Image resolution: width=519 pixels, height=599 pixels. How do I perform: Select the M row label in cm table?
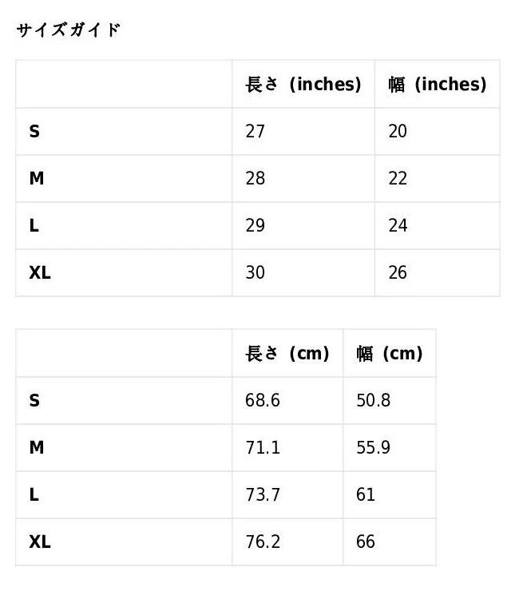pos(36,448)
